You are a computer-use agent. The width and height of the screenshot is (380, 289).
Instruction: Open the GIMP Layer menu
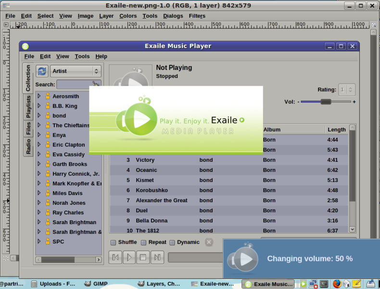point(106,16)
